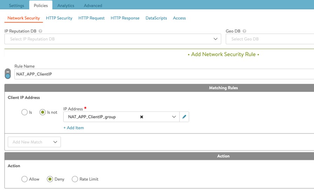Open the Analytics tab
The width and height of the screenshot is (314, 190).
click(x=66, y=6)
